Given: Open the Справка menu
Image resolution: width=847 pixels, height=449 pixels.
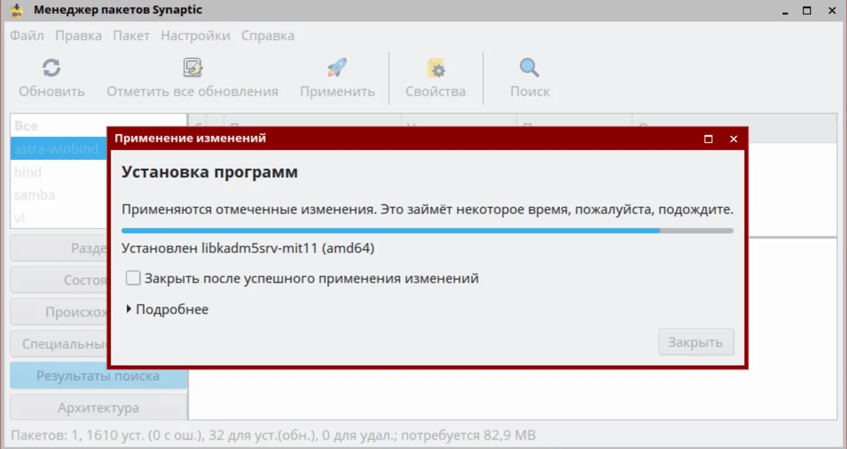Looking at the screenshot, I should tap(267, 35).
